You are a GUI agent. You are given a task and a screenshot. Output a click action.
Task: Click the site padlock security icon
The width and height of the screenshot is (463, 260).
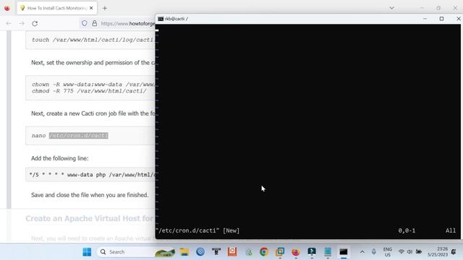[95, 23]
